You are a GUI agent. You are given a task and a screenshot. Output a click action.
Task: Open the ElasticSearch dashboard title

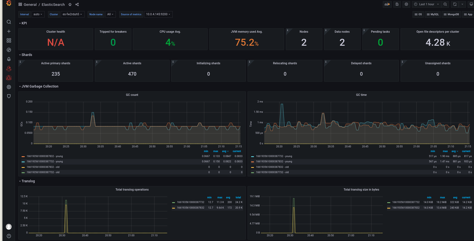(x=53, y=4)
